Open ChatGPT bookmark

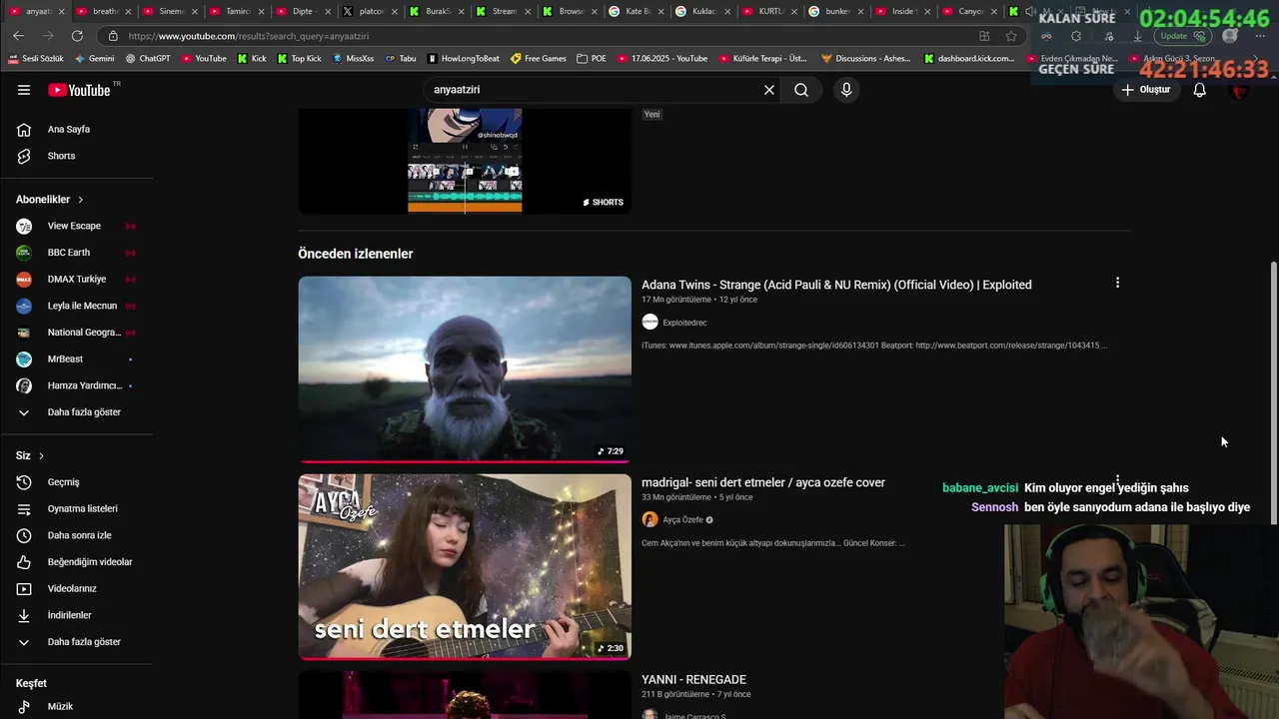(x=148, y=59)
